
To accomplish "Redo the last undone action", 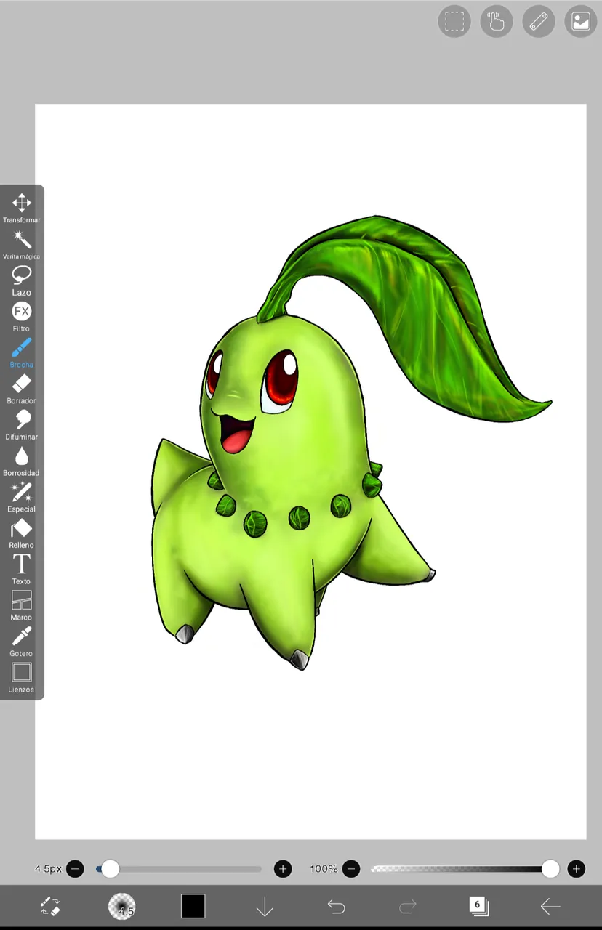I will (407, 906).
